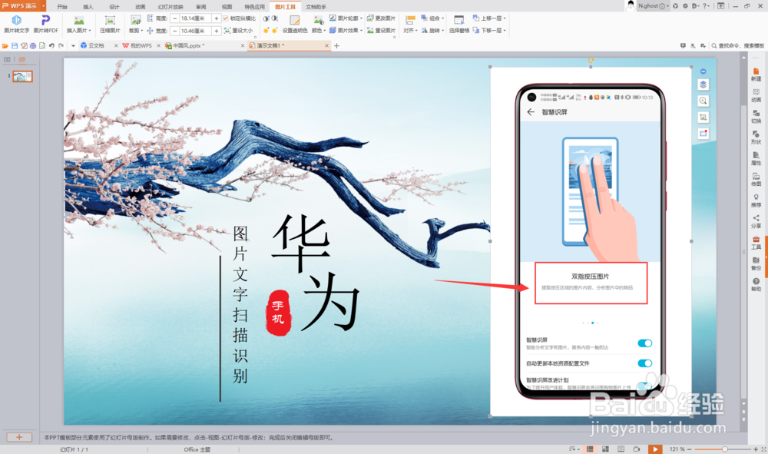
Task: Open the N.ghost account dropdown
Action: [654, 6]
